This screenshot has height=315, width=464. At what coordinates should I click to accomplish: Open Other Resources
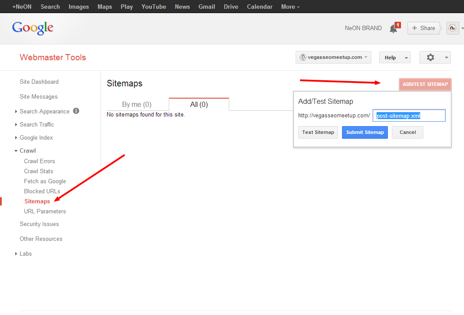(41, 239)
